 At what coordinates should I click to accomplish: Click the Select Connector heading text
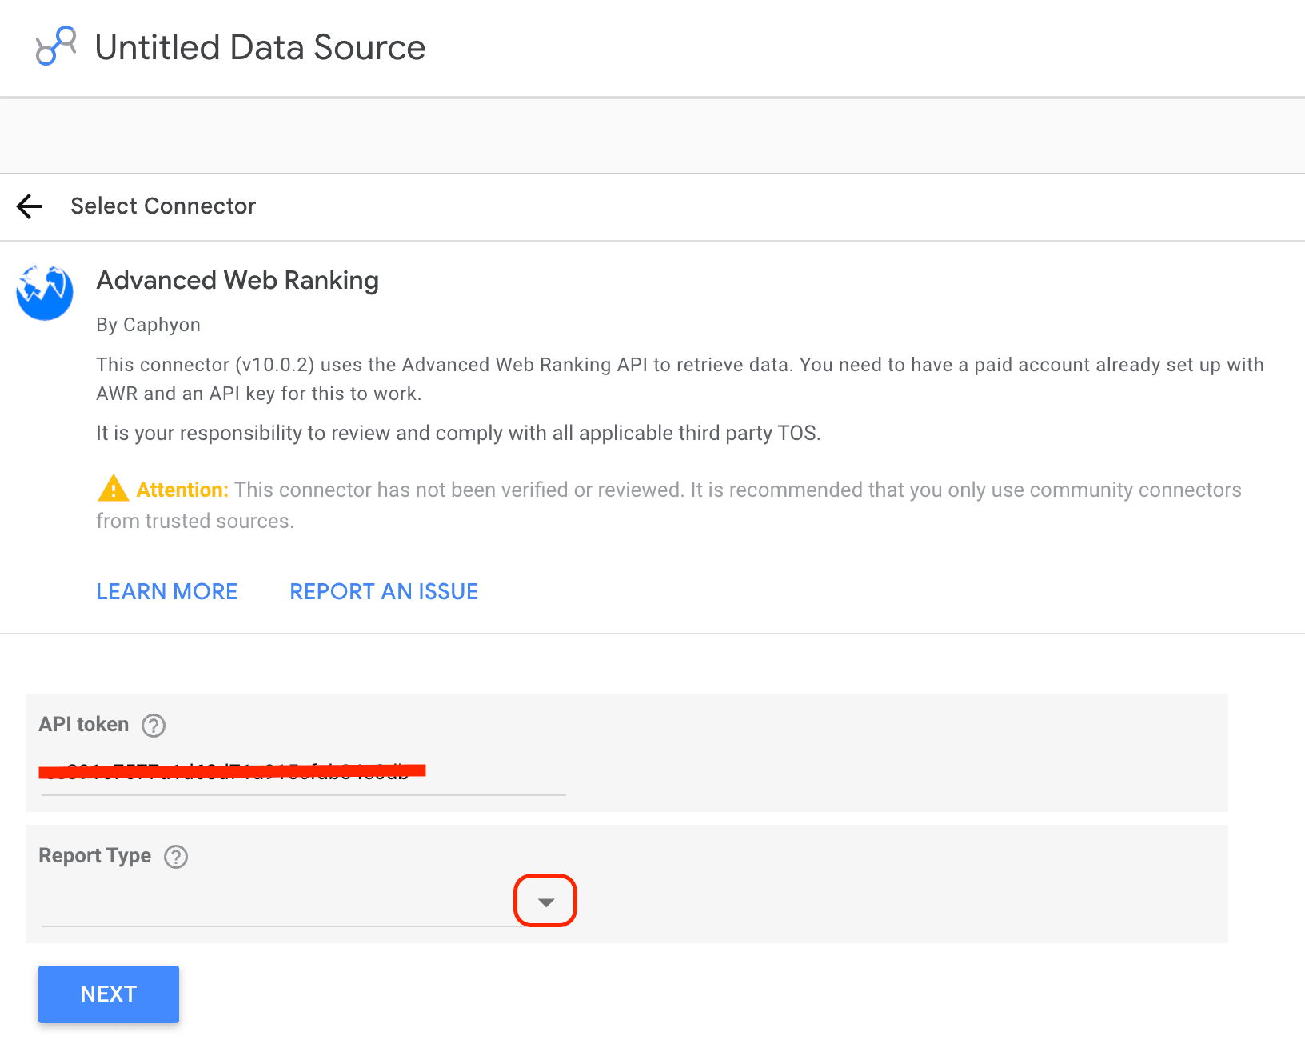[163, 206]
